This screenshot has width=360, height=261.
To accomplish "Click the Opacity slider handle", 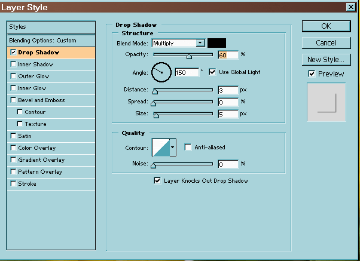I will click(x=189, y=56).
